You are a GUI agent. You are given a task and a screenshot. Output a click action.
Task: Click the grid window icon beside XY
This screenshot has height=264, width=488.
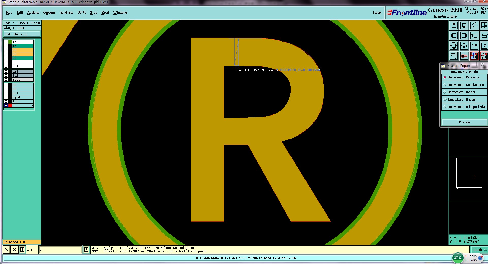click(x=22, y=250)
